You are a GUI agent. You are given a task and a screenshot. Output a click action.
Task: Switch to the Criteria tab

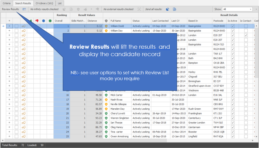[x=7, y=3]
